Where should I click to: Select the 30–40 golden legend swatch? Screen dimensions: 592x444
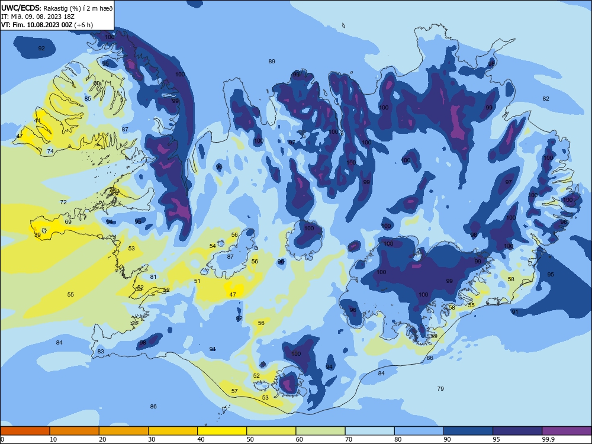pos(173,431)
